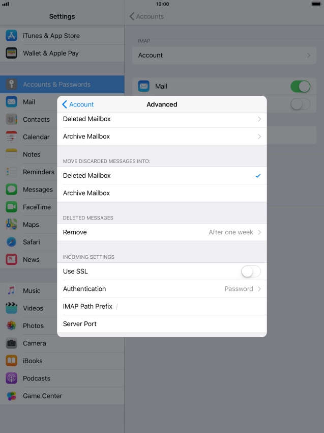The width and height of the screenshot is (324, 433).
Task: Tap the 10:00 clock in status bar
Action: (162, 4)
